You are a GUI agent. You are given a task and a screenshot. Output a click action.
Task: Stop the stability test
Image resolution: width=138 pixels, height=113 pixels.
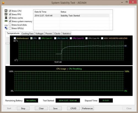click(23, 108)
